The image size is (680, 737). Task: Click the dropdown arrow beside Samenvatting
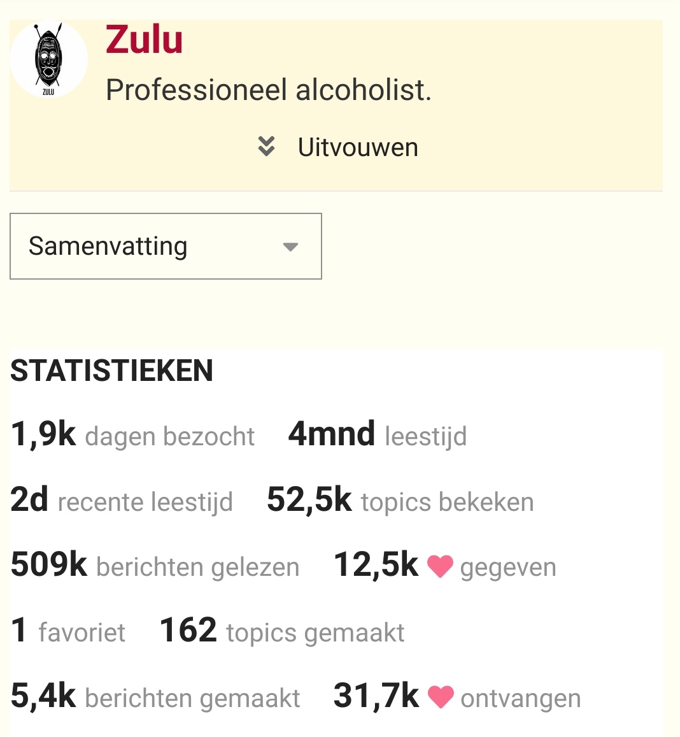(x=290, y=247)
